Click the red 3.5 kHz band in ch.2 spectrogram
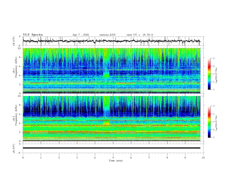This screenshot has height=177, width=229. click(112, 125)
